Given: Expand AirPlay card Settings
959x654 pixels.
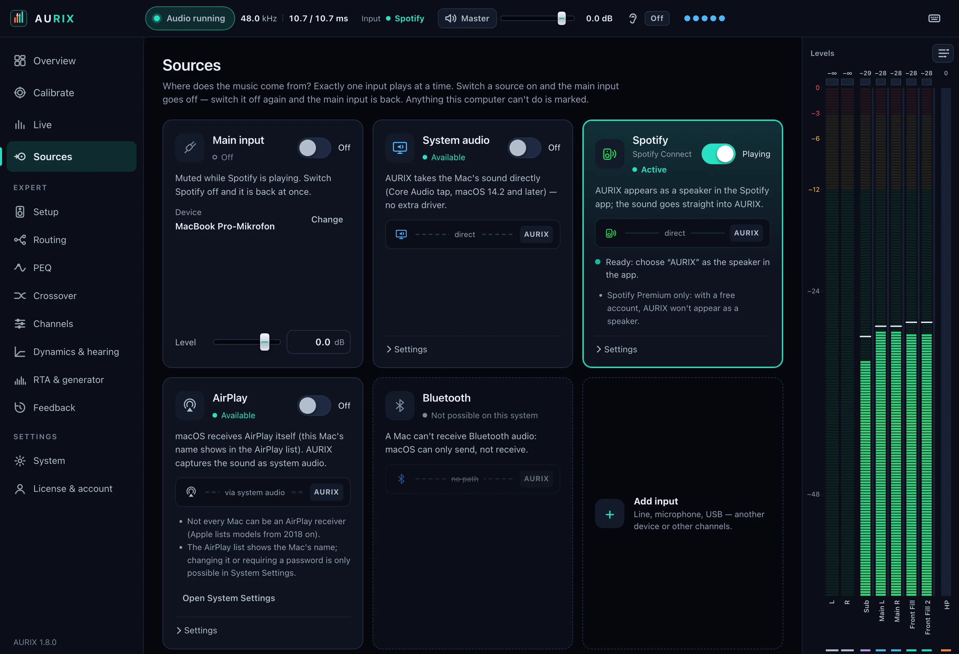Looking at the screenshot, I should coord(197,630).
